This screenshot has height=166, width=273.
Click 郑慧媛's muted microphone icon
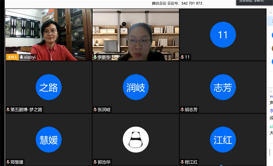[8, 162]
